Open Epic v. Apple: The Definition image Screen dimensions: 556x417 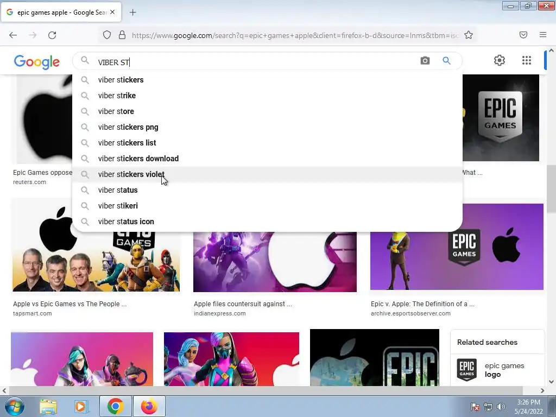click(x=457, y=247)
